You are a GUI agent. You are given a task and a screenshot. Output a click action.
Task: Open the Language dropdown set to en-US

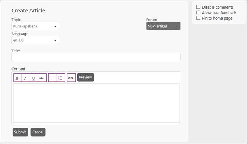[35, 40]
